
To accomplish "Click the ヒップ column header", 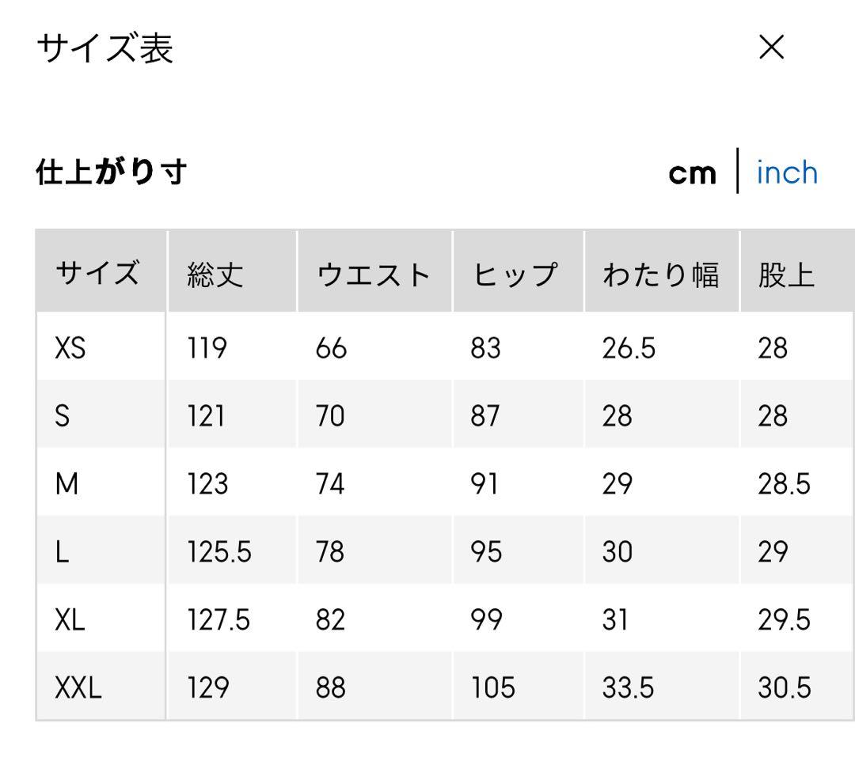I will point(515,274).
